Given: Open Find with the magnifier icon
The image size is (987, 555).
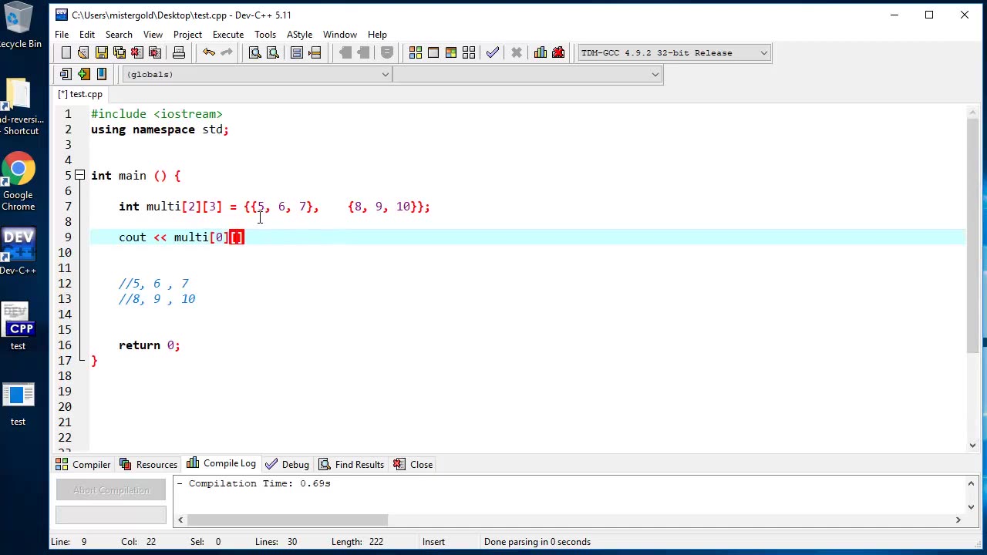Looking at the screenshot, I should tap(254, 52).
